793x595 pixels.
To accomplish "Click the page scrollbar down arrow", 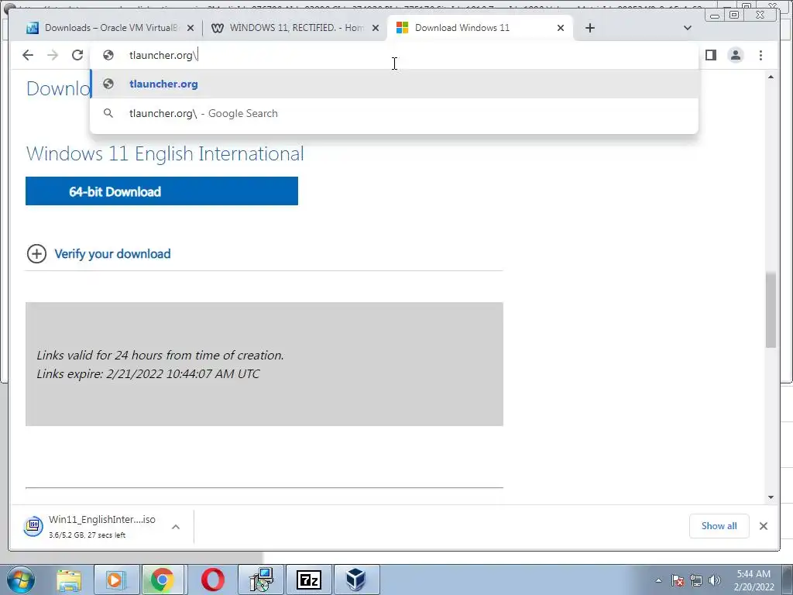I will [x=771, y=497].
